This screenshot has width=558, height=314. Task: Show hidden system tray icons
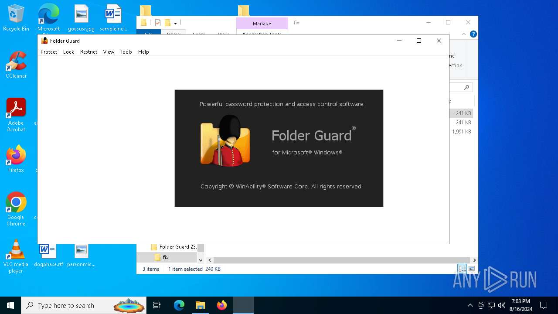click(x=470, y=305)
